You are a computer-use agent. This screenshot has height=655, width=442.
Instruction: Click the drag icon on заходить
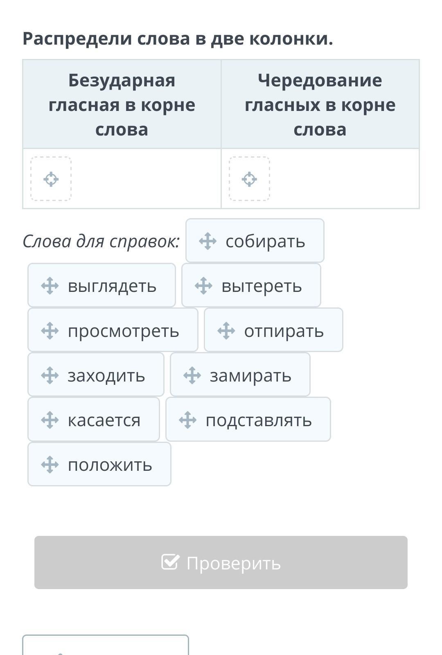click(x=50, y=375)
